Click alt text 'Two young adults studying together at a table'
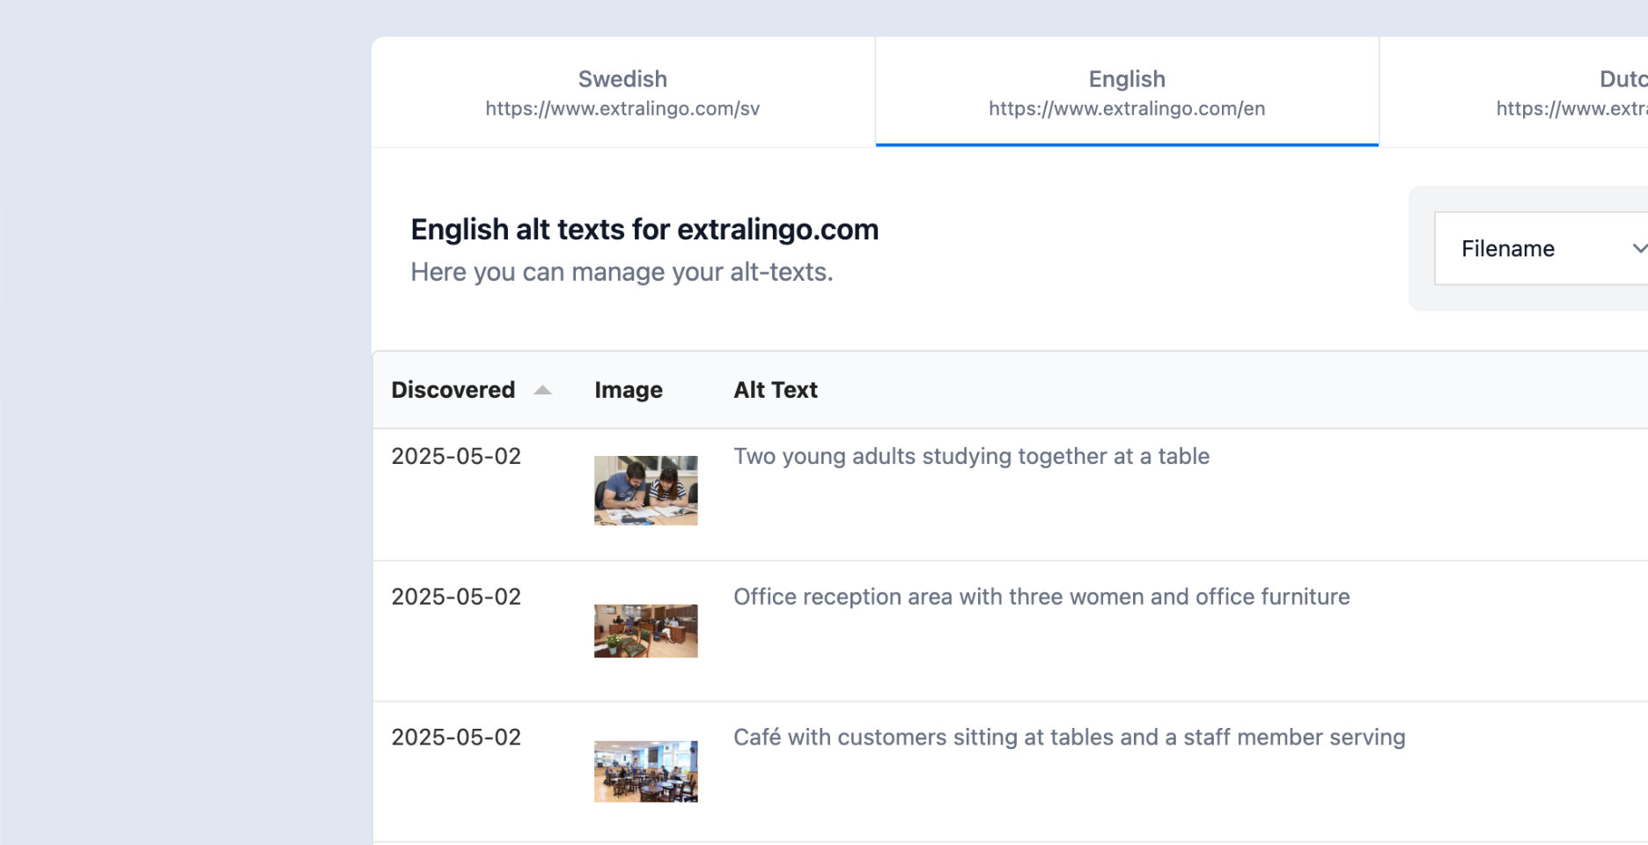Image resolution: width=1648 pixels, height=845 pixels. [x=972, y=456]
